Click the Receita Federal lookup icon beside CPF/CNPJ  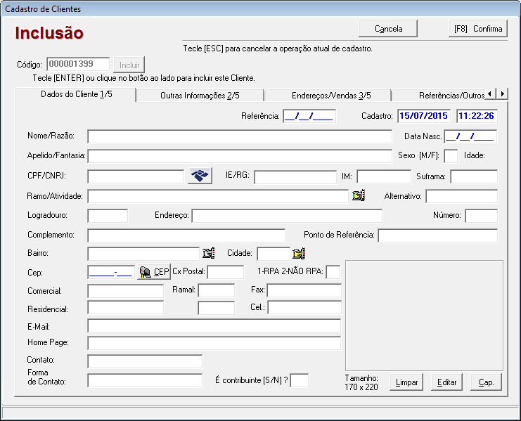(200, 176)
